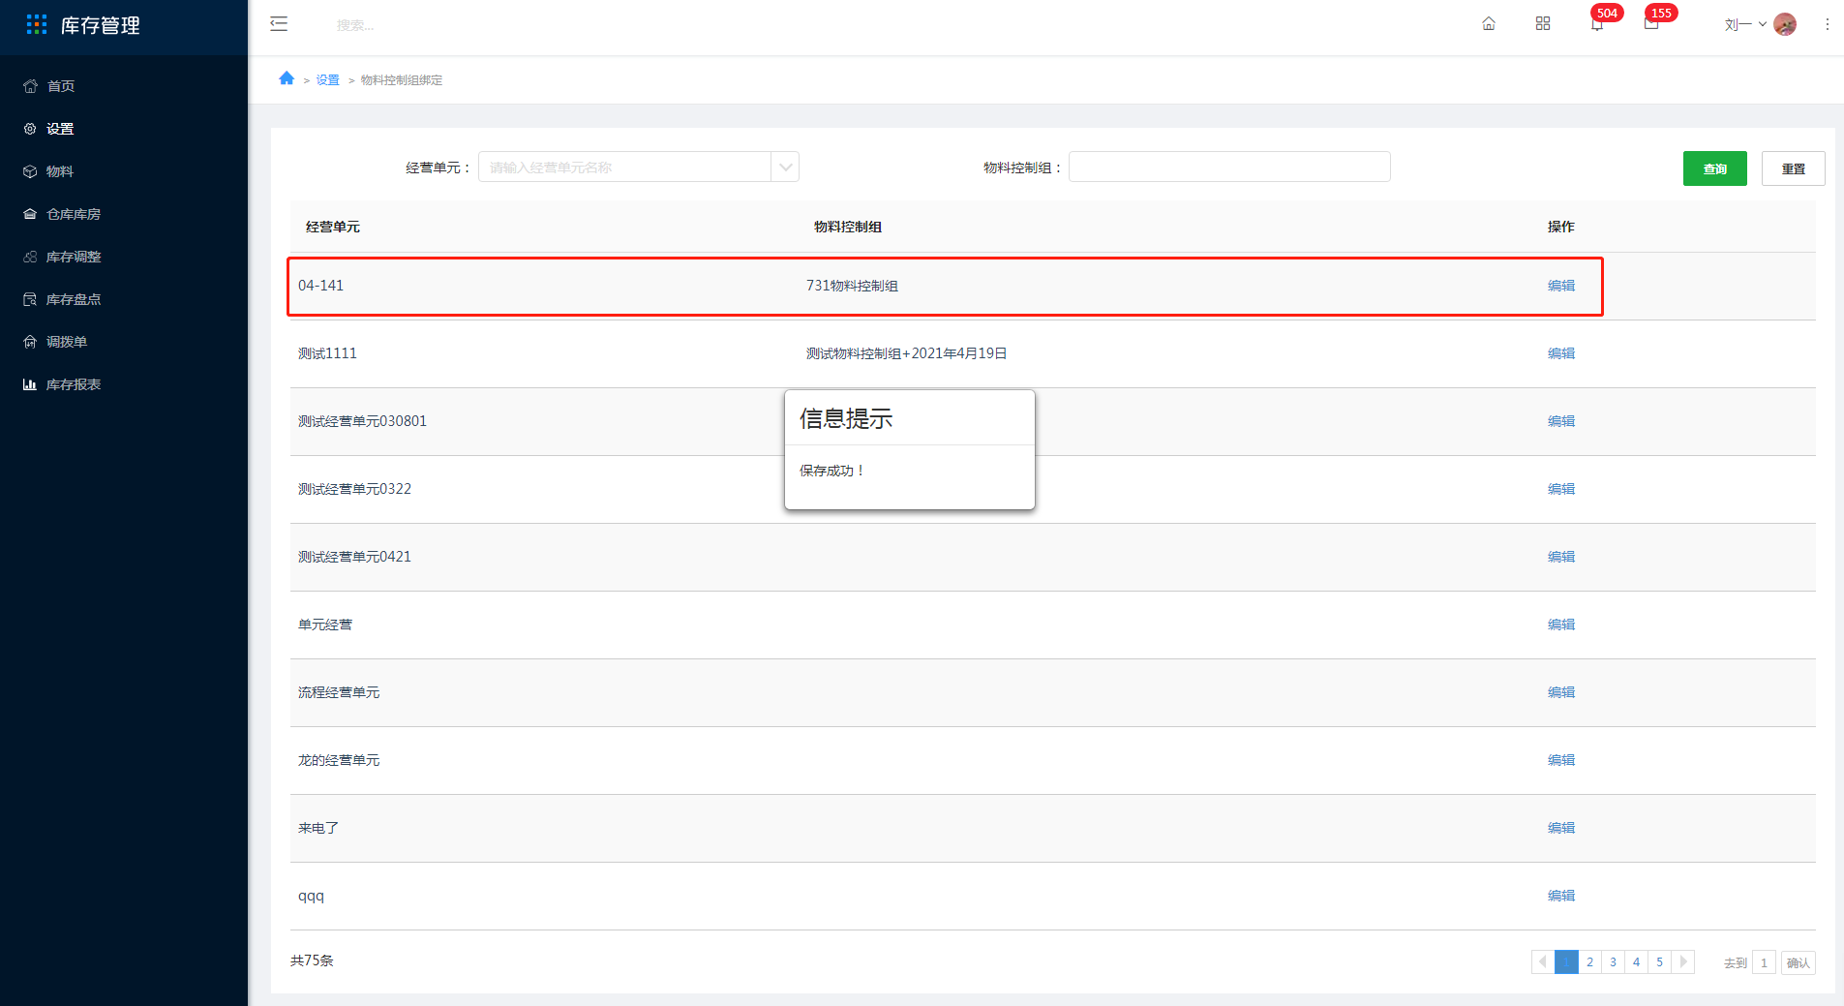Focus the 物料控制组 input field
The width and height of the screenshot is (1844, 1006).
click(1229, 167)
